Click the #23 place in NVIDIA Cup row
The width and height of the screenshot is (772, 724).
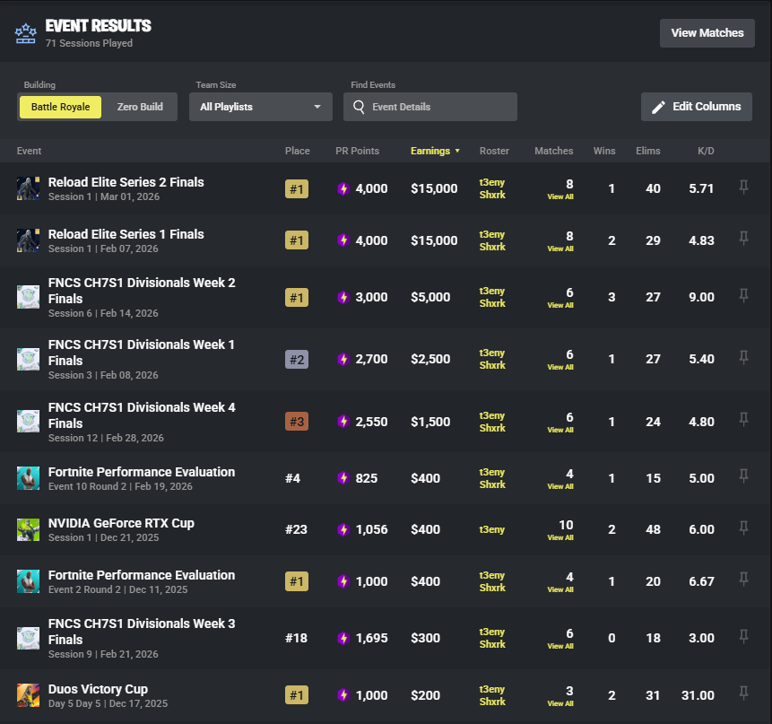pos(296,529)
